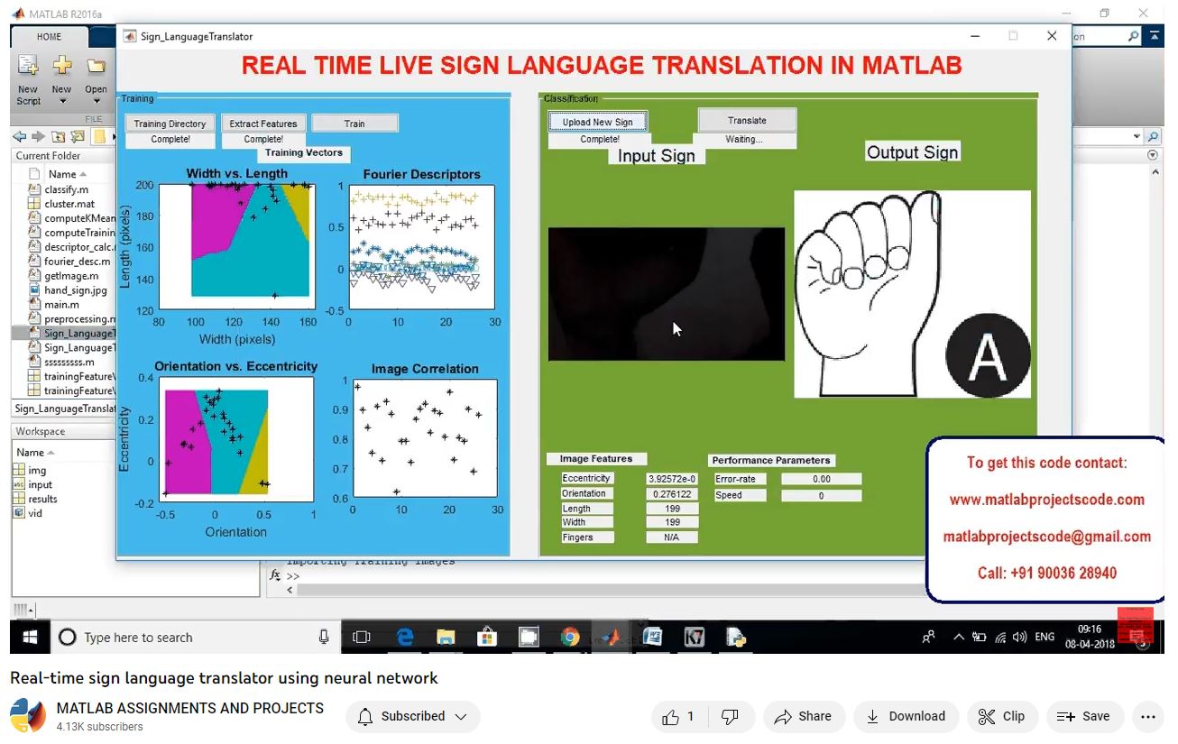
Task: Click the Translate button
Action: pos(747,120)
